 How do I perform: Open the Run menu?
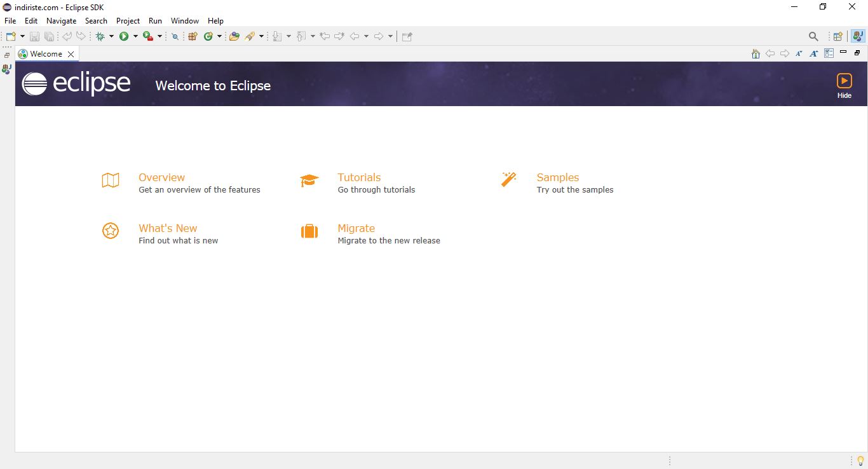tap(155, 21)
